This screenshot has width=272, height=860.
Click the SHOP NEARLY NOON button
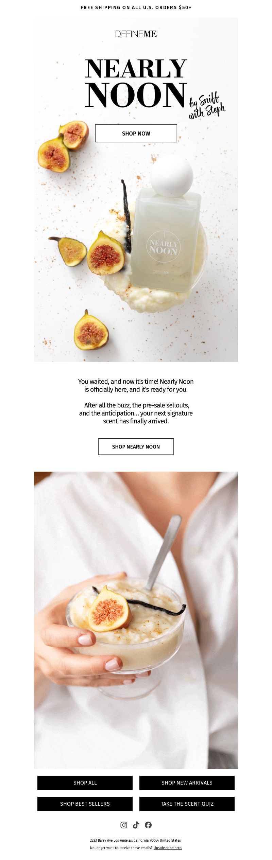tap(136, 446)
